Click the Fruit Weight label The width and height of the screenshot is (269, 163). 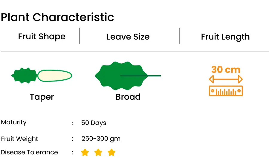19,139
